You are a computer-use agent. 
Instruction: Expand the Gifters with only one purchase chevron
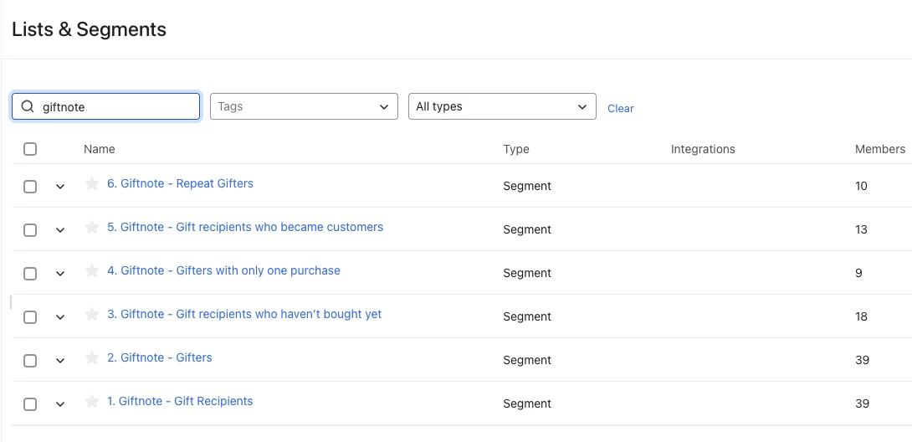[x=60, y=274]
